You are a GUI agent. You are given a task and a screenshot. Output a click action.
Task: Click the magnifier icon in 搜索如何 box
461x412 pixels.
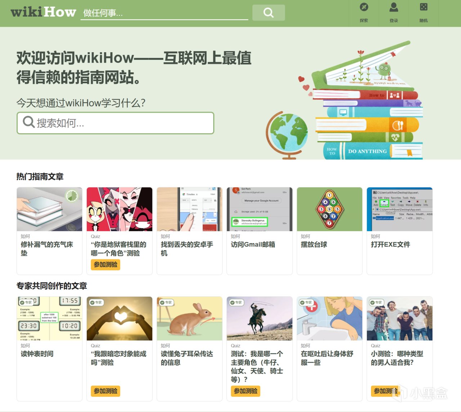tap(28, 122)
